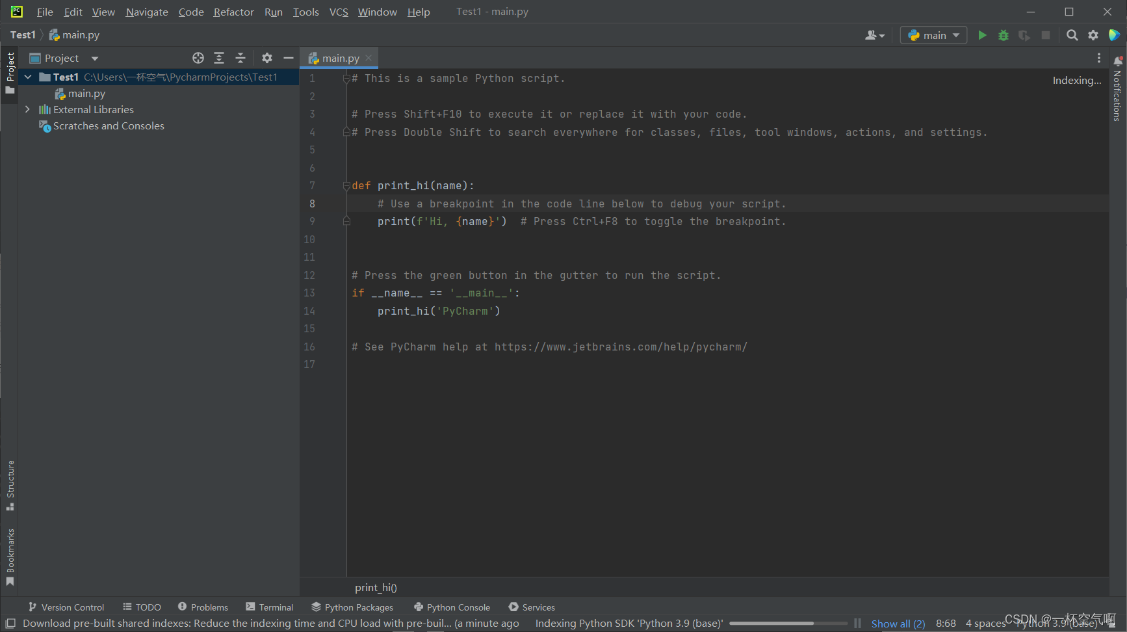Open the File menu

(45, 12)
